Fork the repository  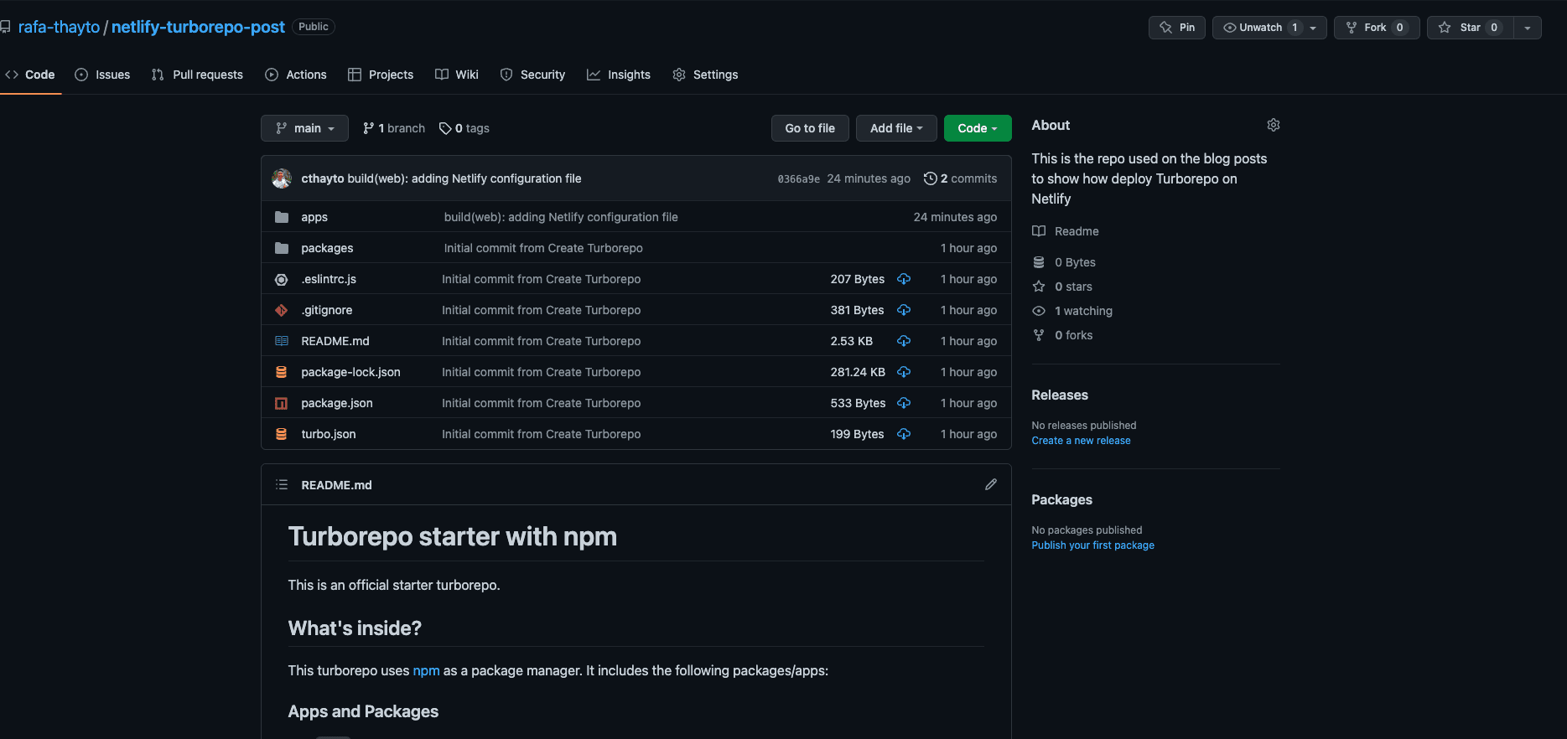point(1377,28)
